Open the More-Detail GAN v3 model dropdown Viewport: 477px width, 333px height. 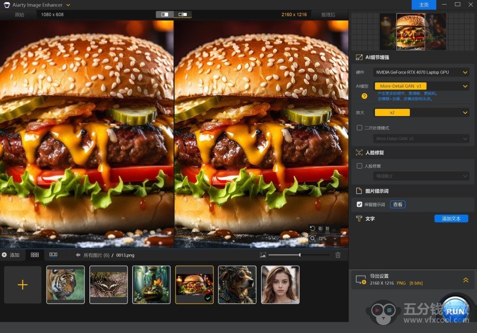pos(421,86)
